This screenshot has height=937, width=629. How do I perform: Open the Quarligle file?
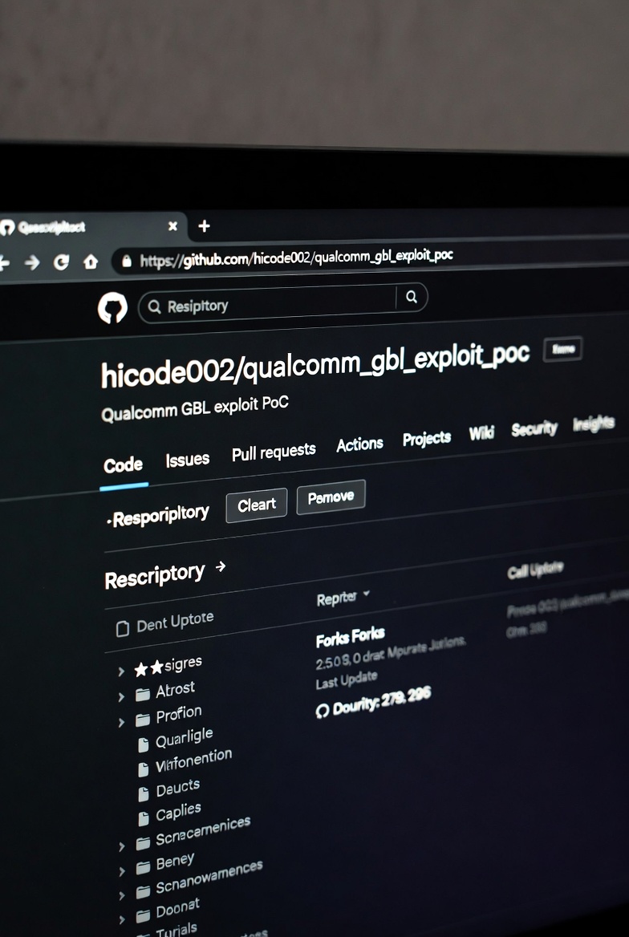coord(184,738)
